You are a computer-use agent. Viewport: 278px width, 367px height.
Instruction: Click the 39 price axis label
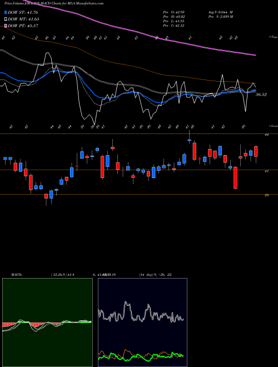coord(266,195)
